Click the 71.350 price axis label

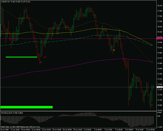[x=160, y=100]
